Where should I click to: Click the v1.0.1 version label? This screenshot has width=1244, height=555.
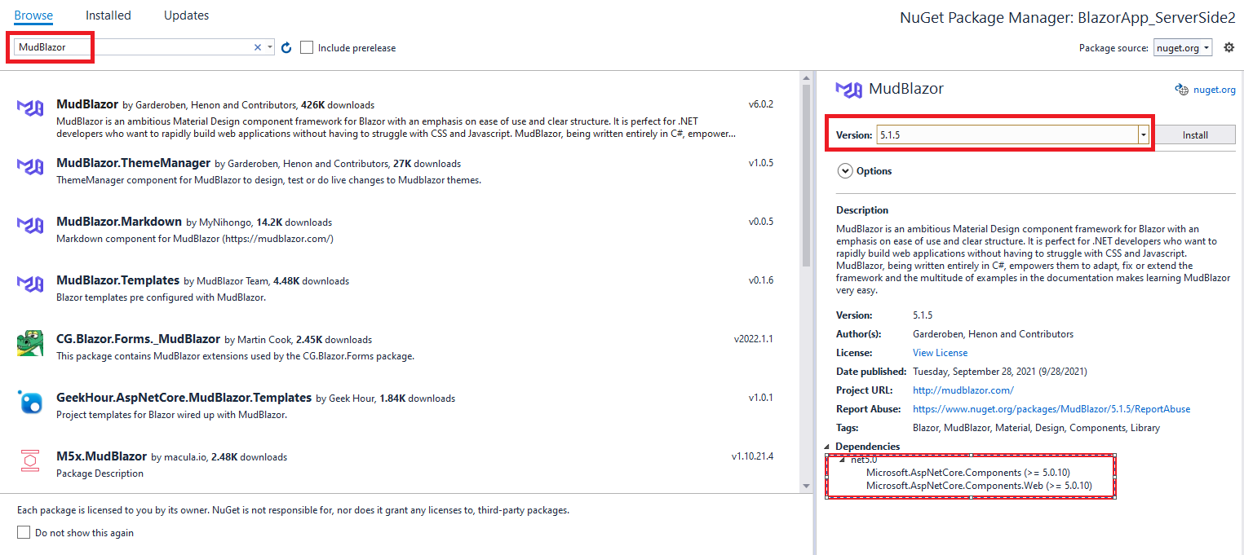pos(761,398)
